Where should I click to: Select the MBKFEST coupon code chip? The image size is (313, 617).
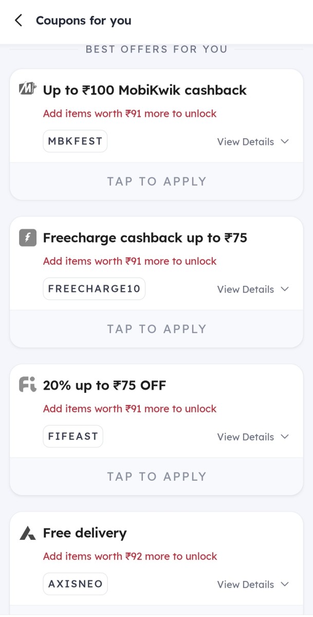point(75,141)
